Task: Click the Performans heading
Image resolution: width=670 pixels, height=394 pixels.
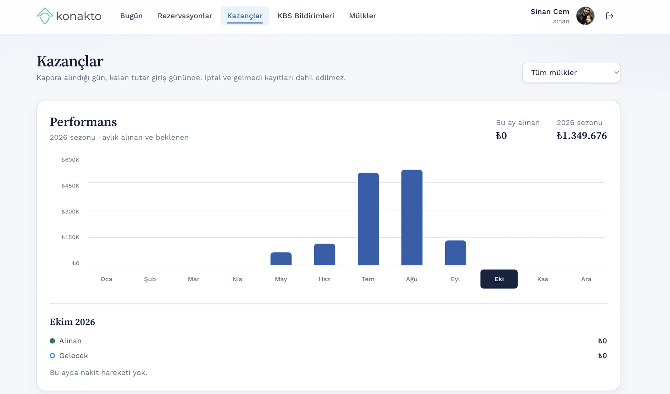Action: (83, 122)
